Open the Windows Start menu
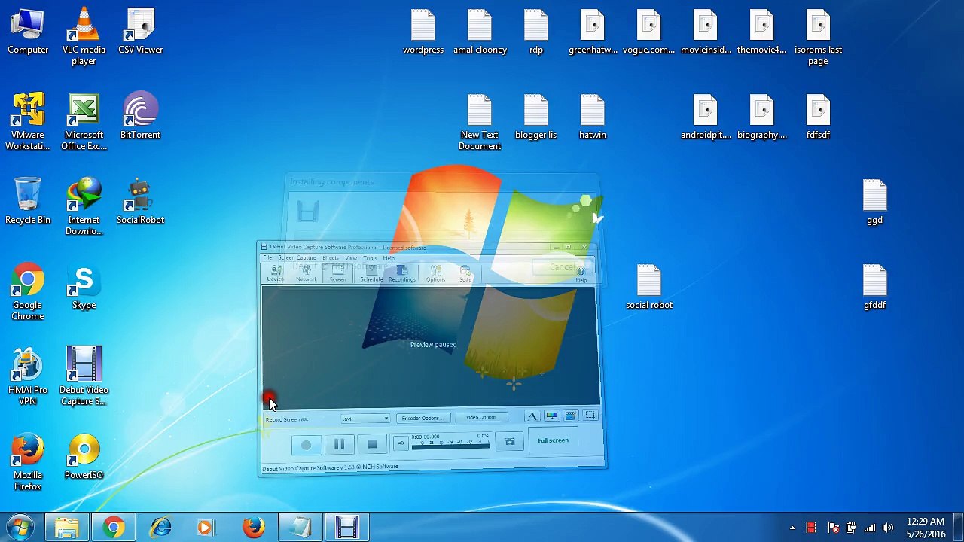The height and width of the screenshot is (542, 964). [20, 527]
